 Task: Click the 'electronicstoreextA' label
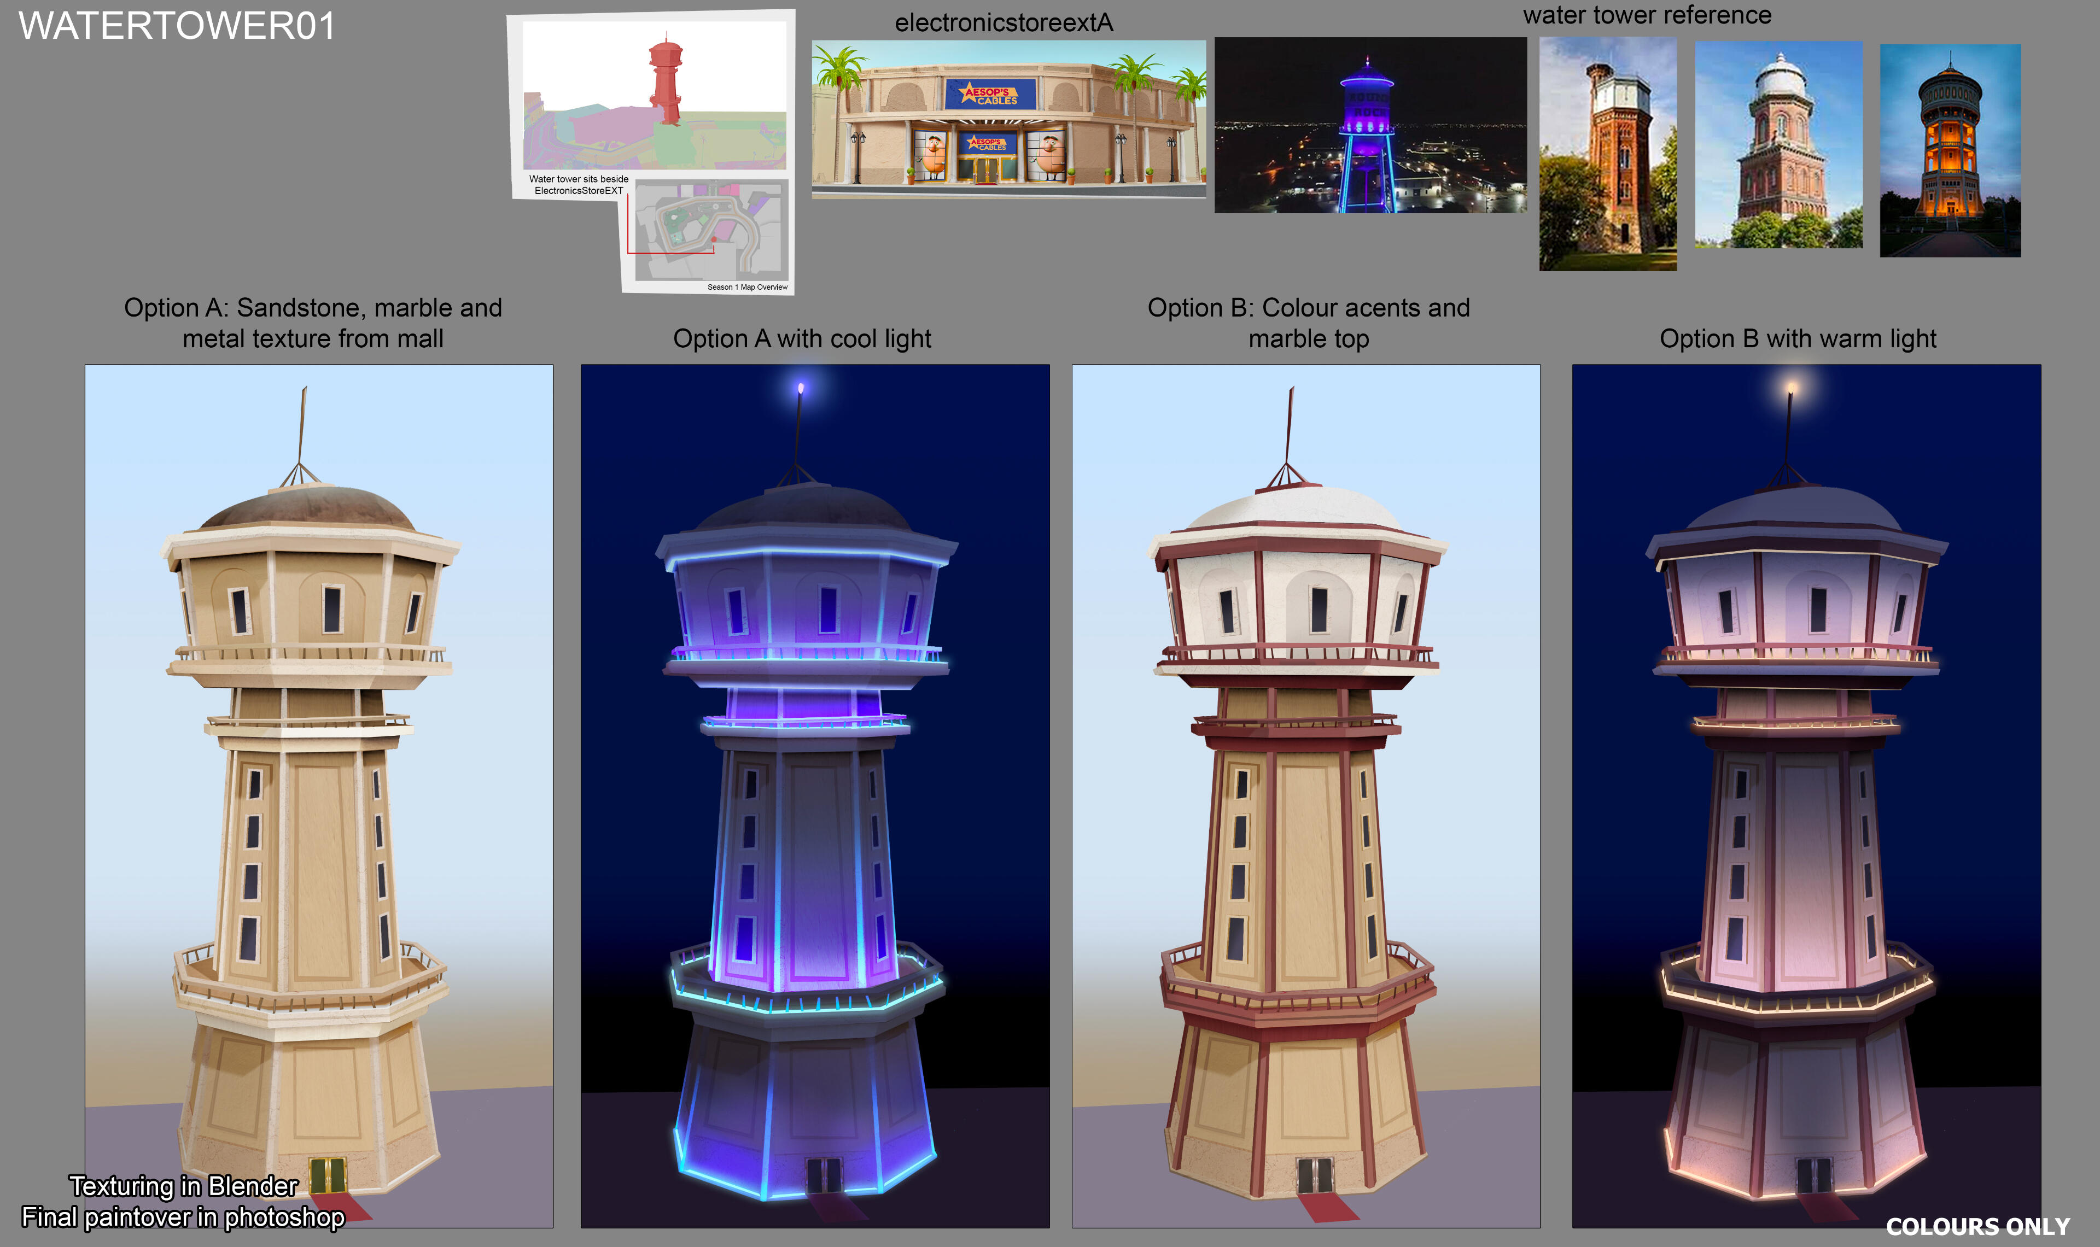(x=1004, y=23)
